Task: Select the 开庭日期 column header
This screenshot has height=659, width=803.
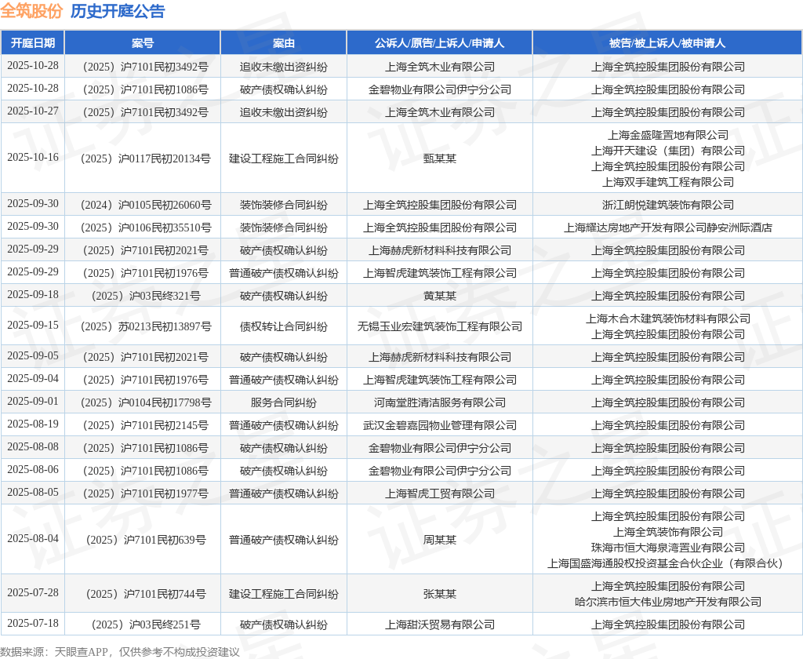Action: coord(33,43)
